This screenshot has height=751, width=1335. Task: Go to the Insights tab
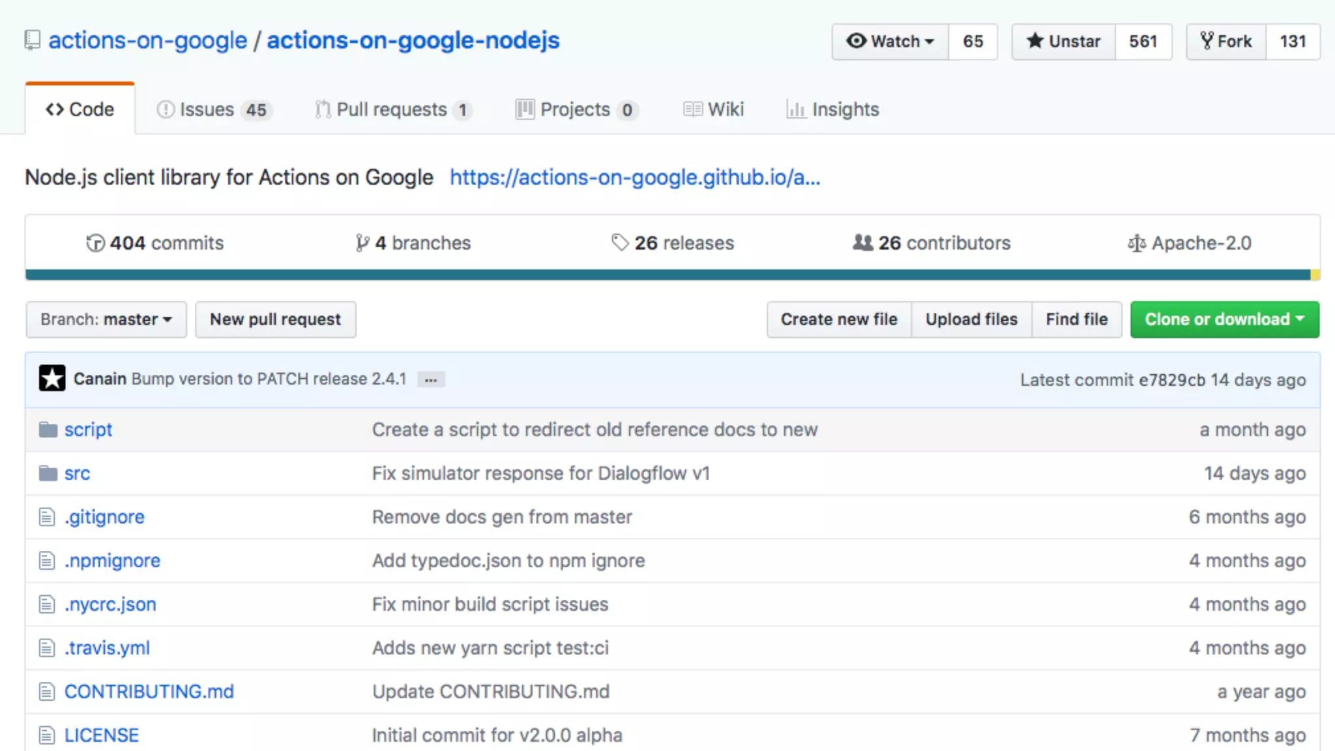click(832, 110)
